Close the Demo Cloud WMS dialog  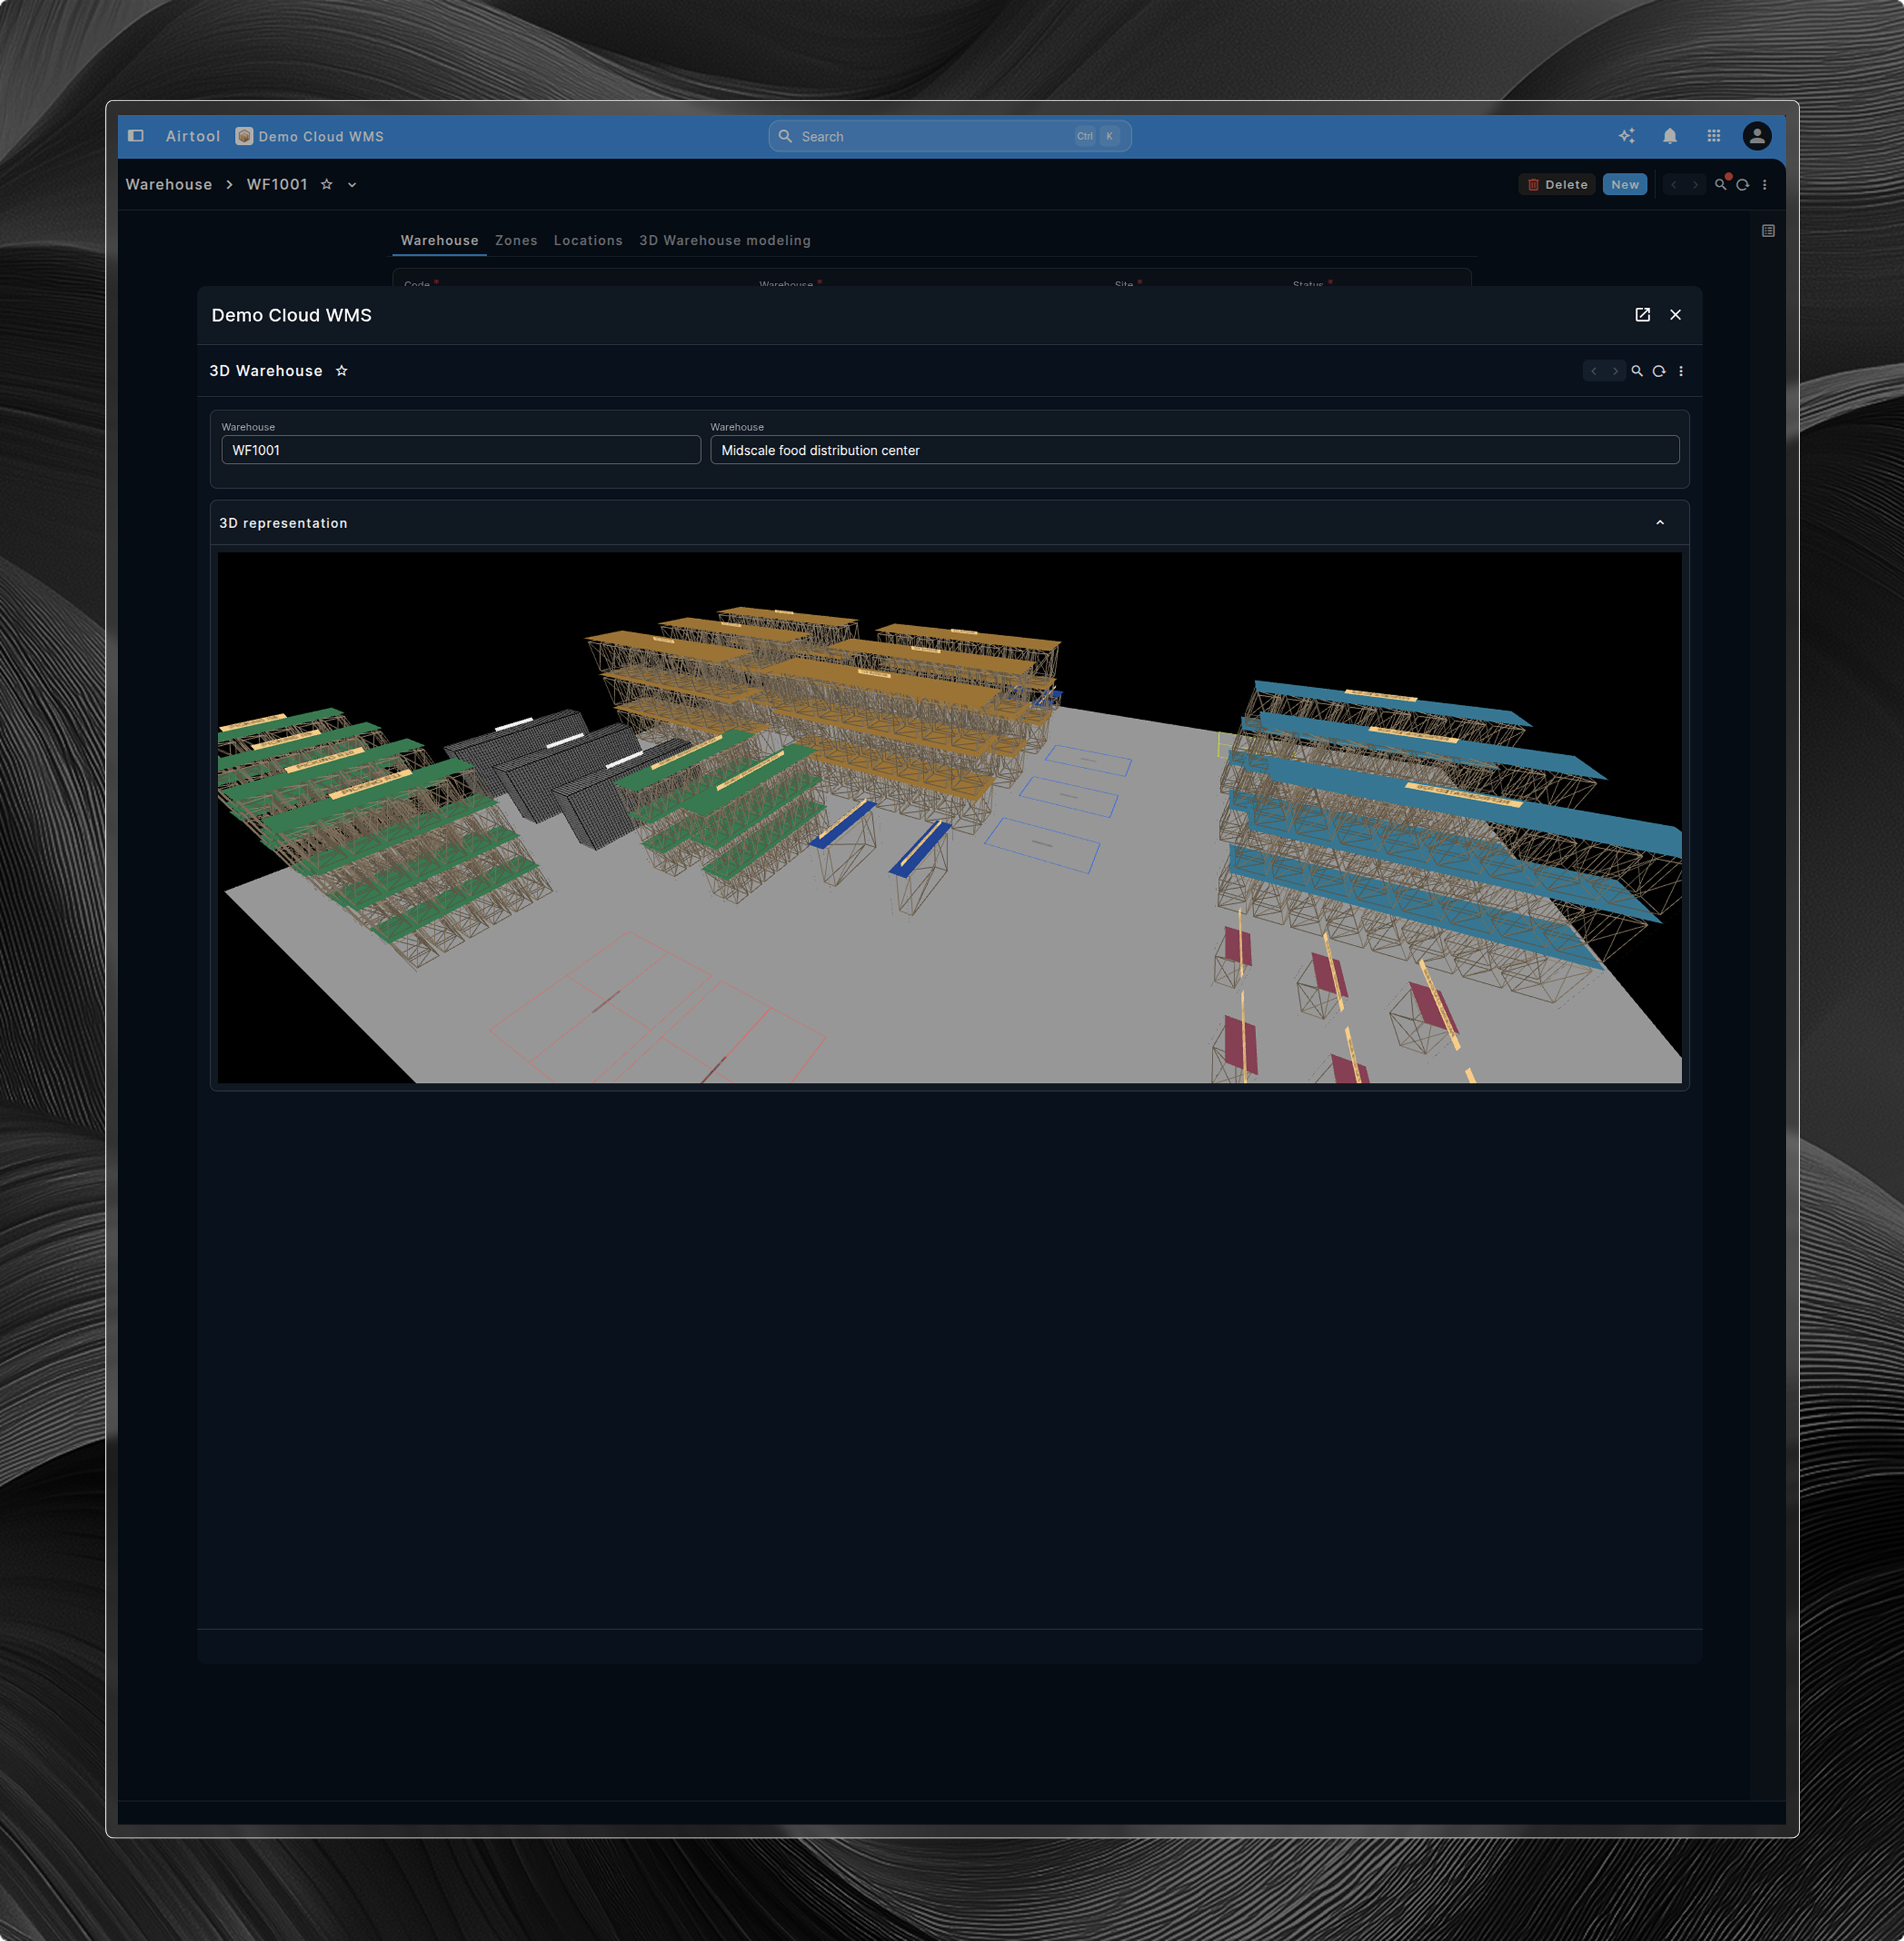(x=1675, y=315)
